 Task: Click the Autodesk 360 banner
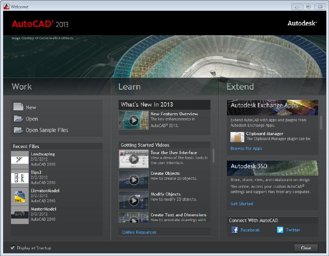pos(272,168)
